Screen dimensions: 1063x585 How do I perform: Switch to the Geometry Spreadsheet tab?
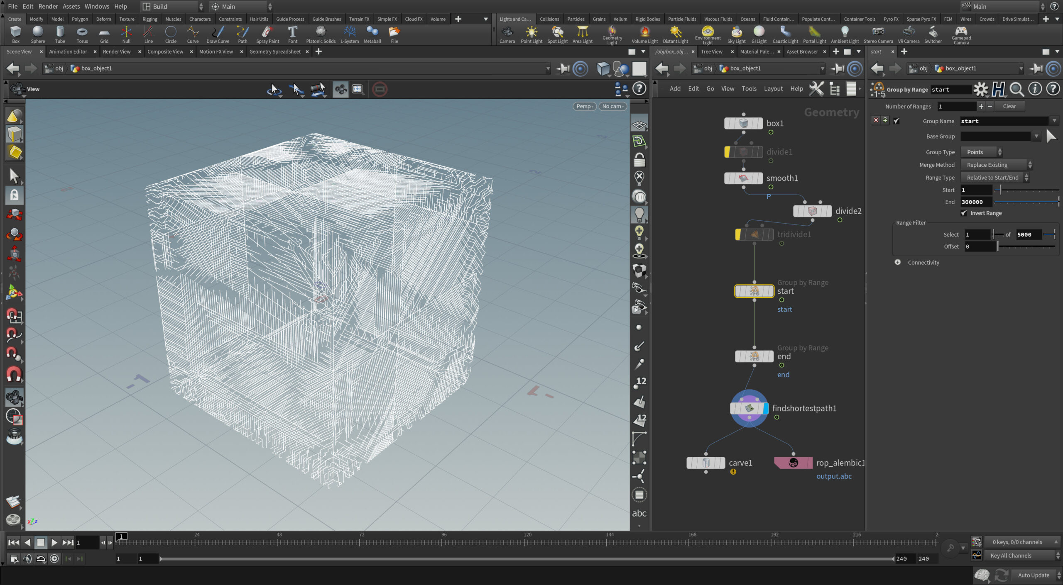[x=275, y=51]
